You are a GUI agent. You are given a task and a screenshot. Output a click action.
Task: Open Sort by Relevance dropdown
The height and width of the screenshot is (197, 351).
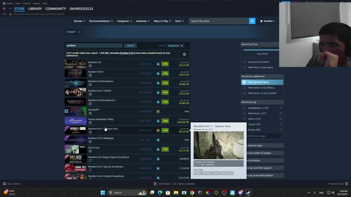175,46
